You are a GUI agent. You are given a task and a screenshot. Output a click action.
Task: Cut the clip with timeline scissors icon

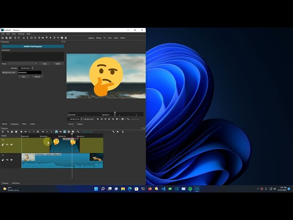pyautogui.click(x=8, y=132)
